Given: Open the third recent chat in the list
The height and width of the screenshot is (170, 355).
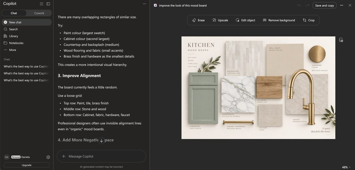Looking at the screenshot, I should 26,80.
